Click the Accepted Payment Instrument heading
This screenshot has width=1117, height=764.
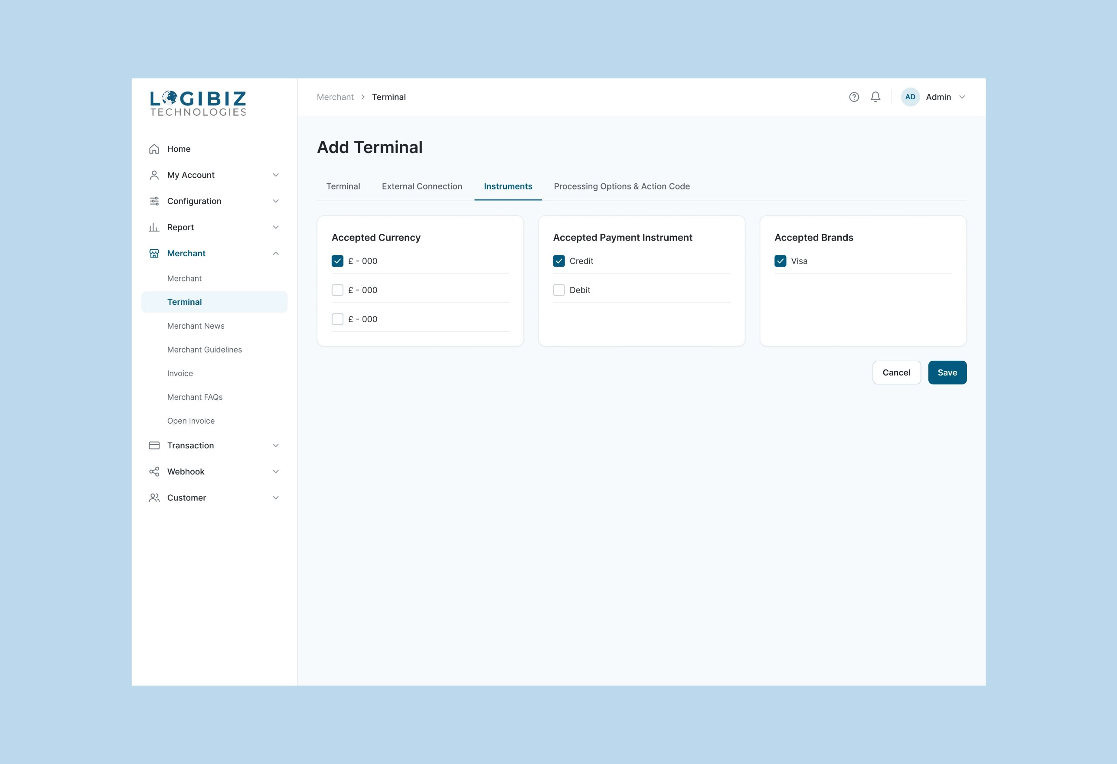pos(622,237)
